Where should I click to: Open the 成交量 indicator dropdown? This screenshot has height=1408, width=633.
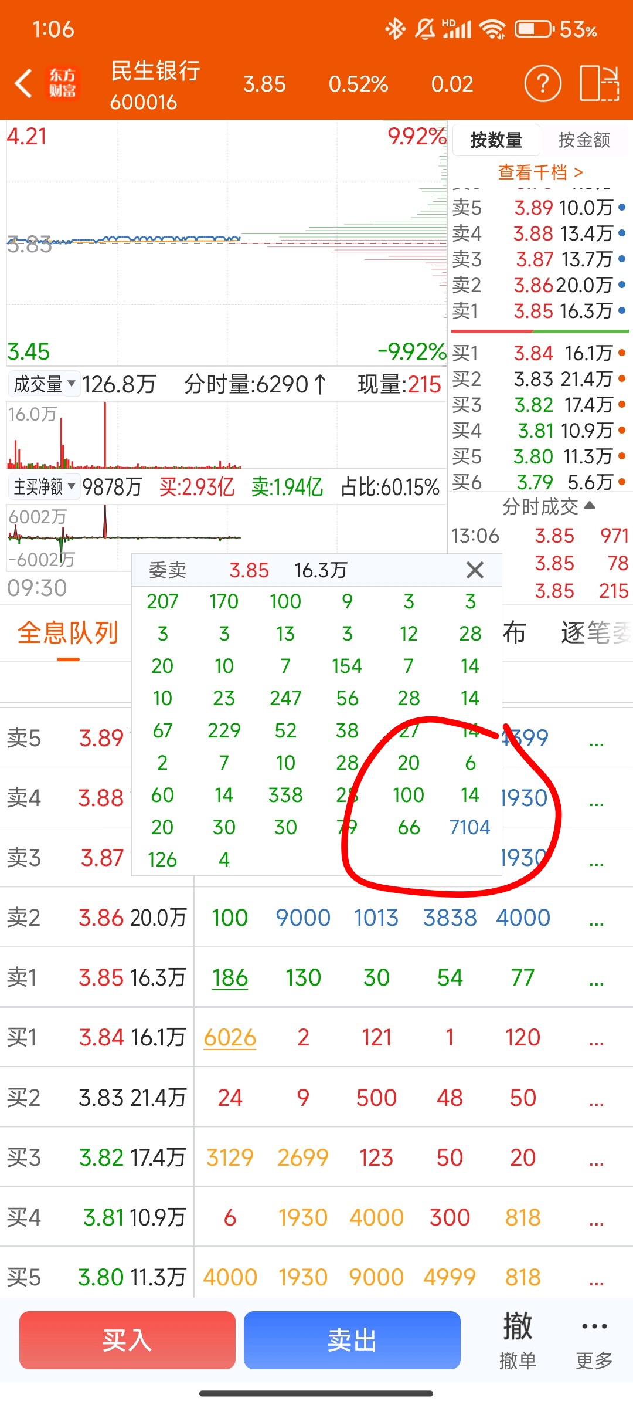[x=44, y=384]
